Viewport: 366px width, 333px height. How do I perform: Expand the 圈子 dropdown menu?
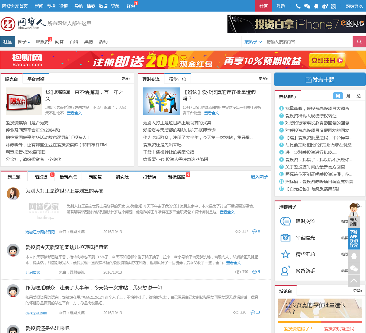point(24,42)
